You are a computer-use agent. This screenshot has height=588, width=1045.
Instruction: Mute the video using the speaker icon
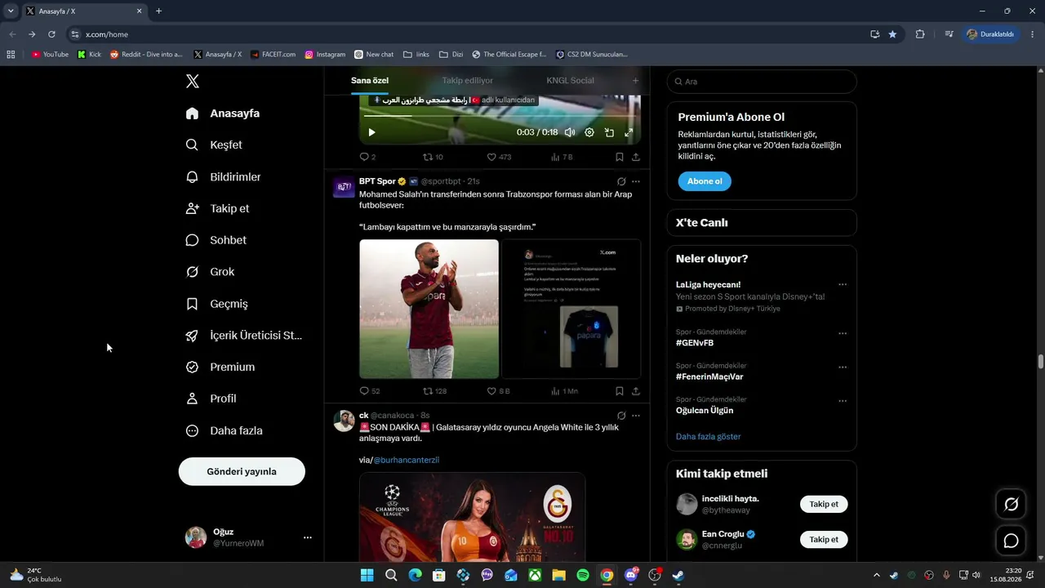coord(570,132)
